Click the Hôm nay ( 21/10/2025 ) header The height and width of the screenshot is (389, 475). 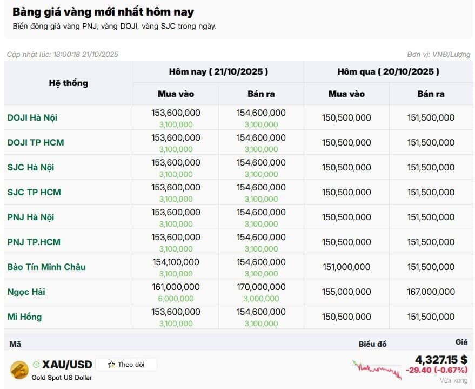coord(218,71)
